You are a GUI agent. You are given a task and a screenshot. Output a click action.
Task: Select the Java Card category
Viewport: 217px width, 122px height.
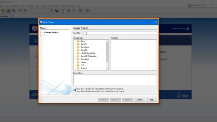click(85, 59)
